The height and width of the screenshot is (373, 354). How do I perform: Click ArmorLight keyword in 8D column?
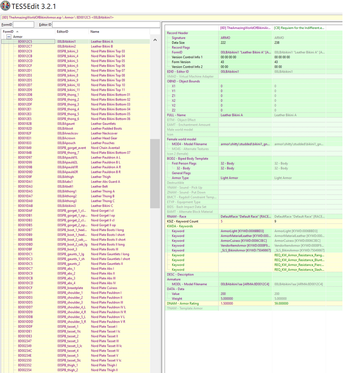[242, 231]
